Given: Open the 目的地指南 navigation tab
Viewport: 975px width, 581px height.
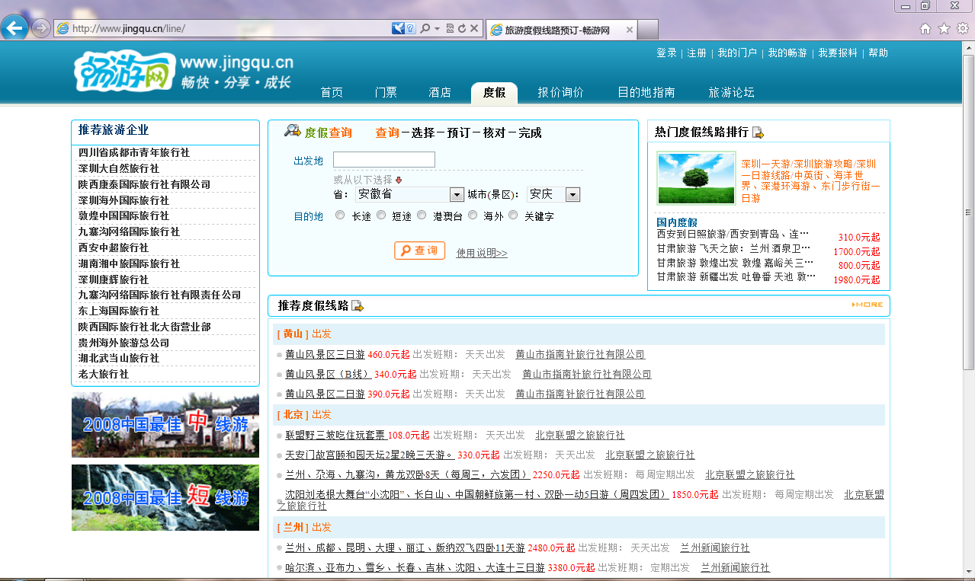Looking at the screenshot, I should click(646, 92).
